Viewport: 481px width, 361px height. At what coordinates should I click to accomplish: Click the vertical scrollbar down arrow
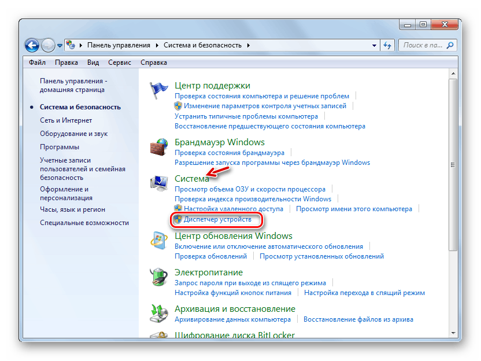click(453, 332)
